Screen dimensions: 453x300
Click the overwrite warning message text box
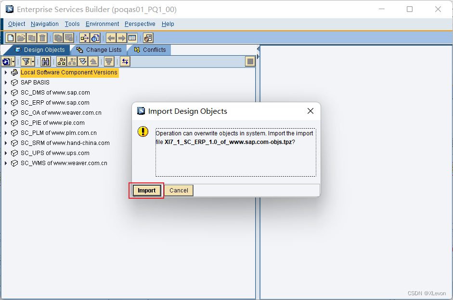[x=236, y=153]
